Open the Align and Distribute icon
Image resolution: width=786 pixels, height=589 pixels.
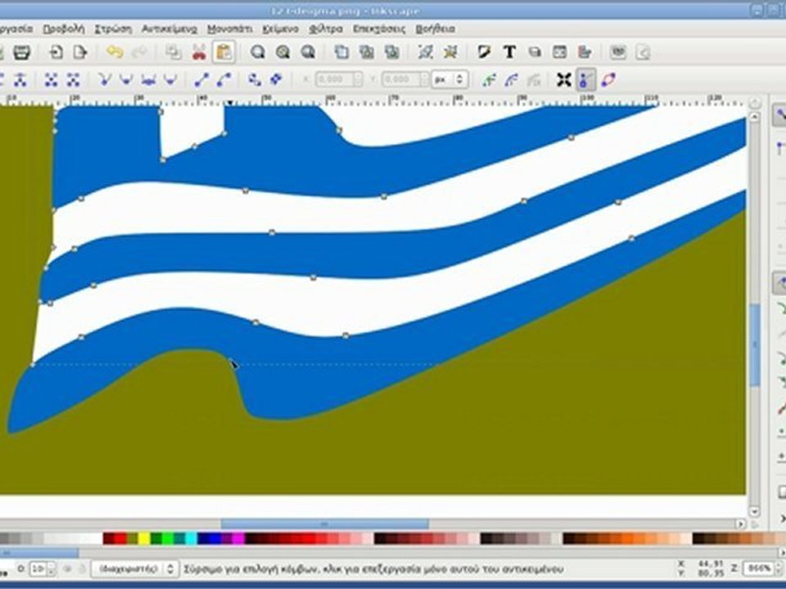tap(585, 52)
